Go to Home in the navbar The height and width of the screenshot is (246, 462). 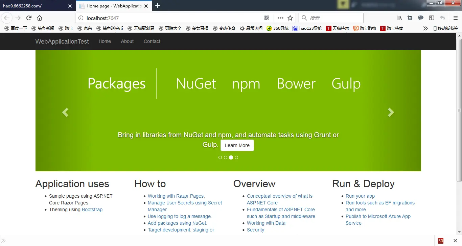click(105, 41)
